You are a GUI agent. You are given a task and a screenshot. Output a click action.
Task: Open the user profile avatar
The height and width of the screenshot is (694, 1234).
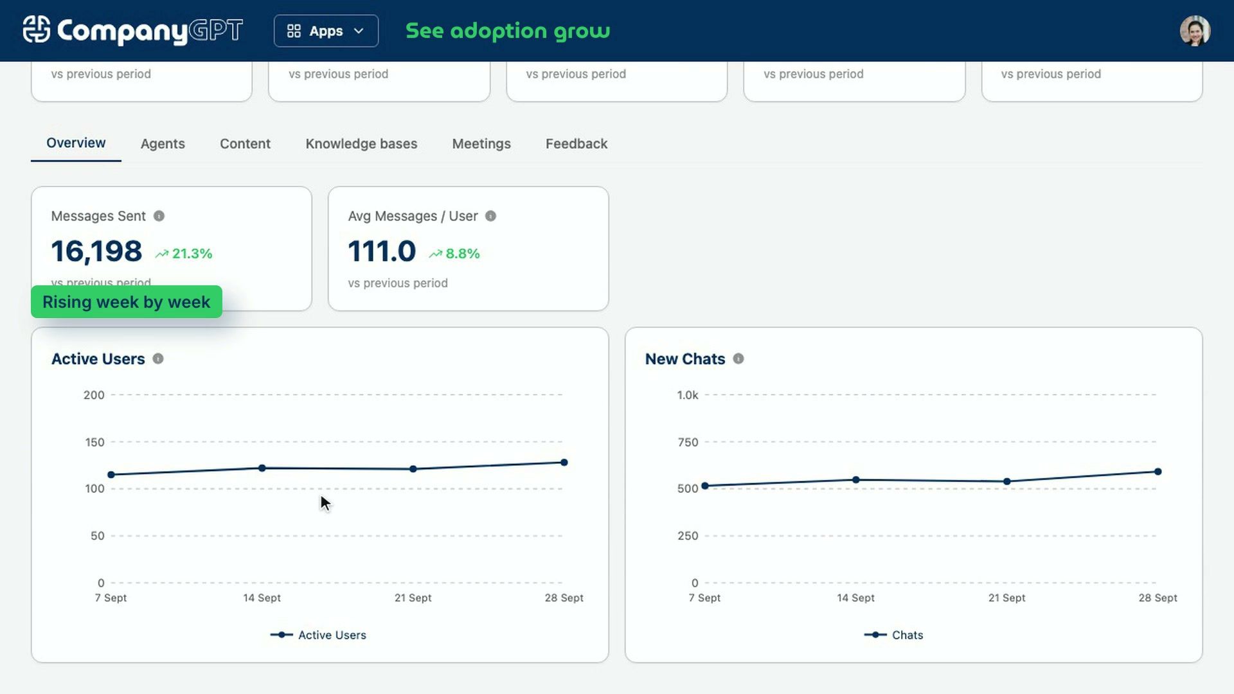tap(1195, 31)
